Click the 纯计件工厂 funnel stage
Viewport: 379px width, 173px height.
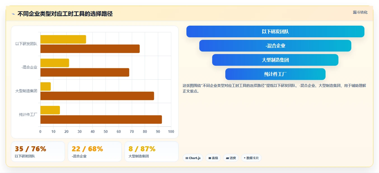tap(275, 74)
